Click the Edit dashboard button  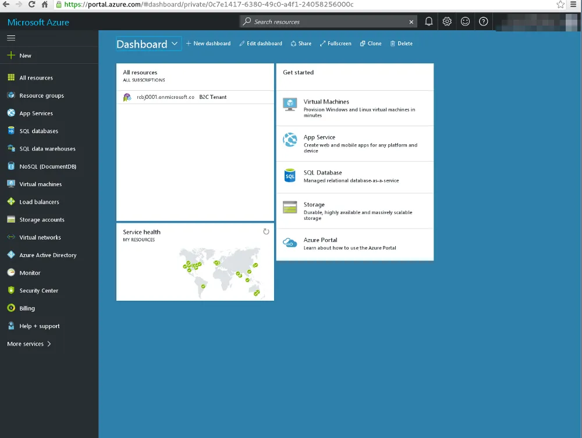[x=261, y=44]
